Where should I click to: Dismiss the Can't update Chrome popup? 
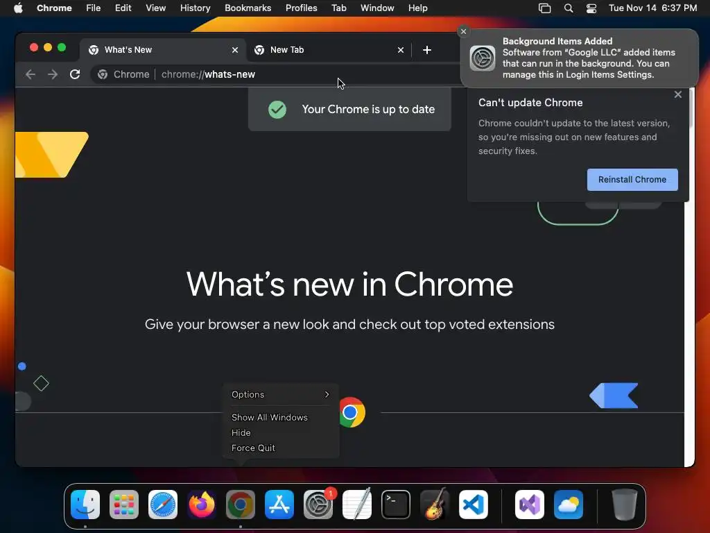678,94
